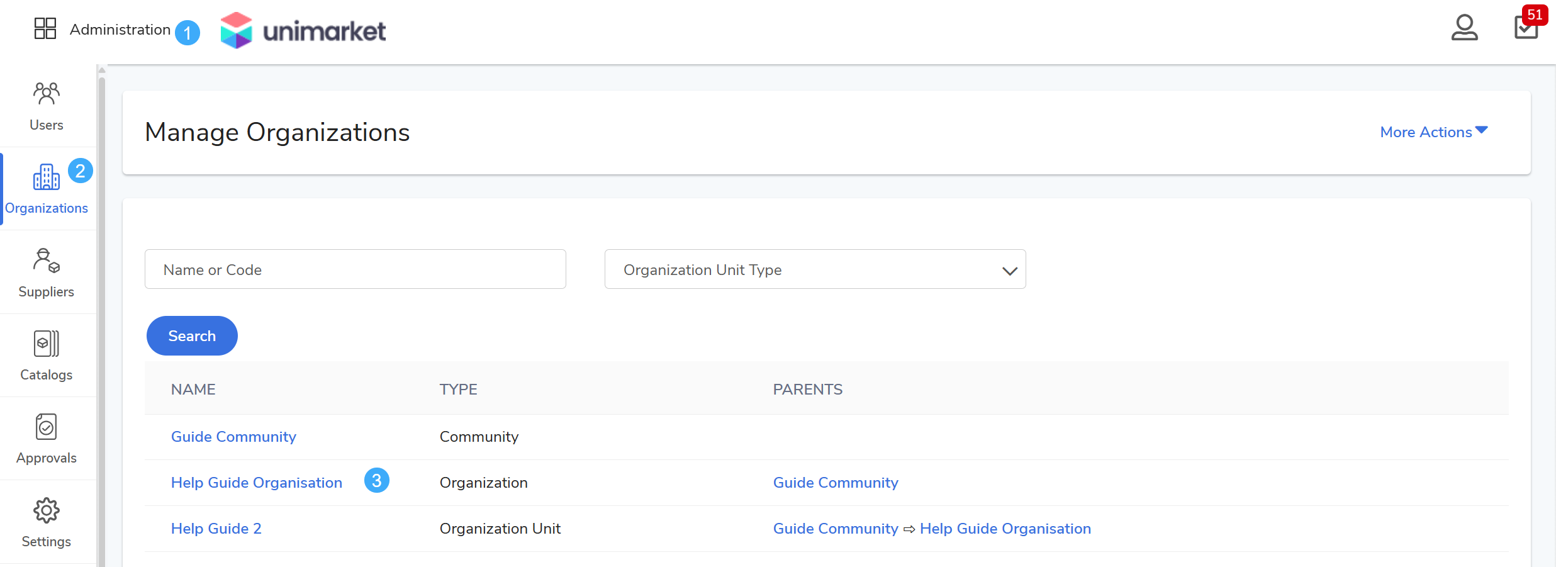
Task: Open the Administration grid menu icon
Action: 45,29
